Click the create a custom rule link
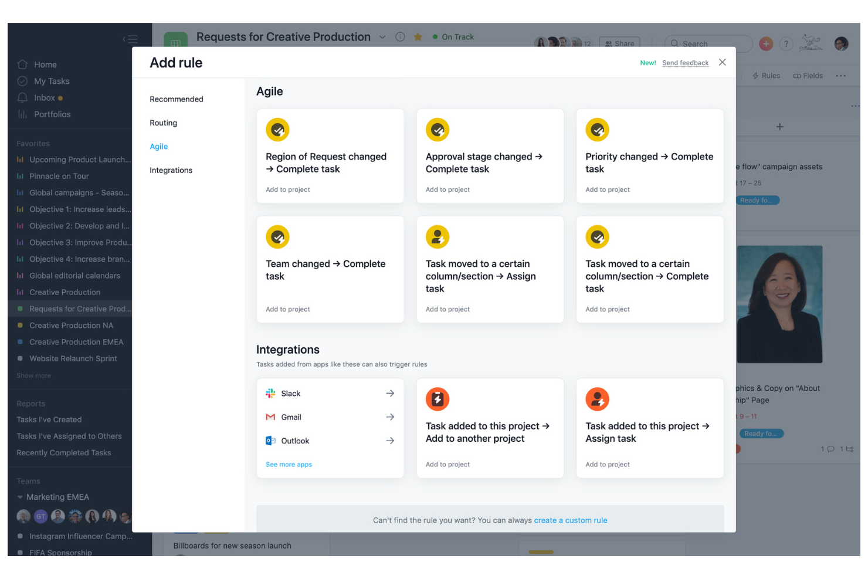 571,520
